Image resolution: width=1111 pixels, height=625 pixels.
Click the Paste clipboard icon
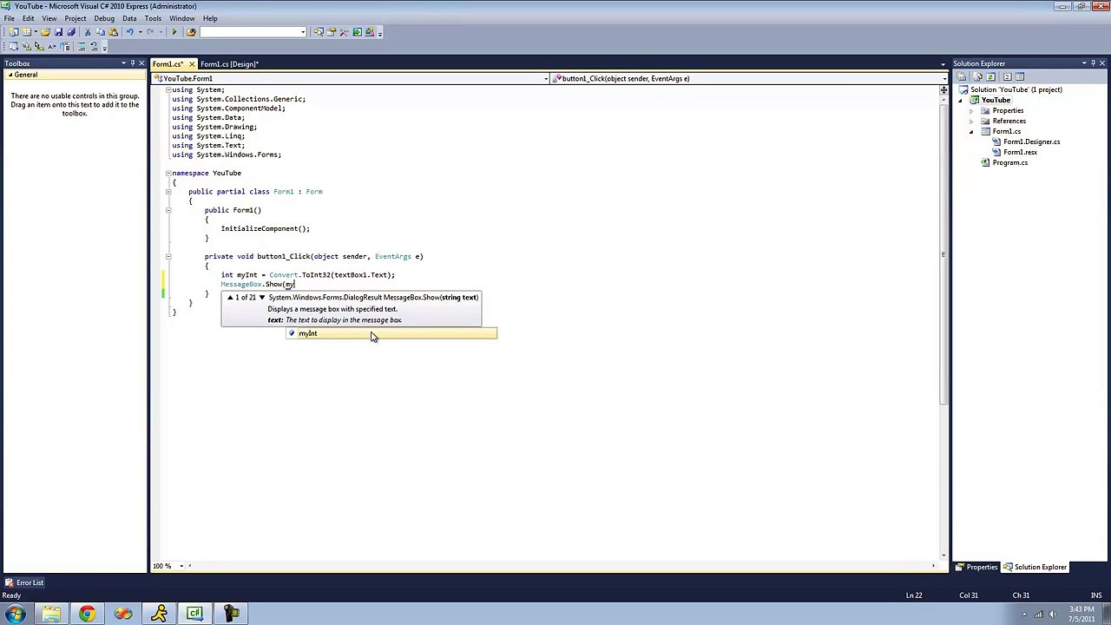pyautogui.click(x=113, y=32)
